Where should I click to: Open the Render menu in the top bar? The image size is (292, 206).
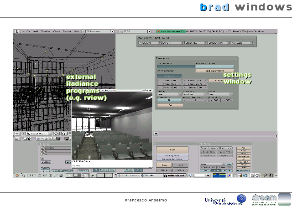66,31
